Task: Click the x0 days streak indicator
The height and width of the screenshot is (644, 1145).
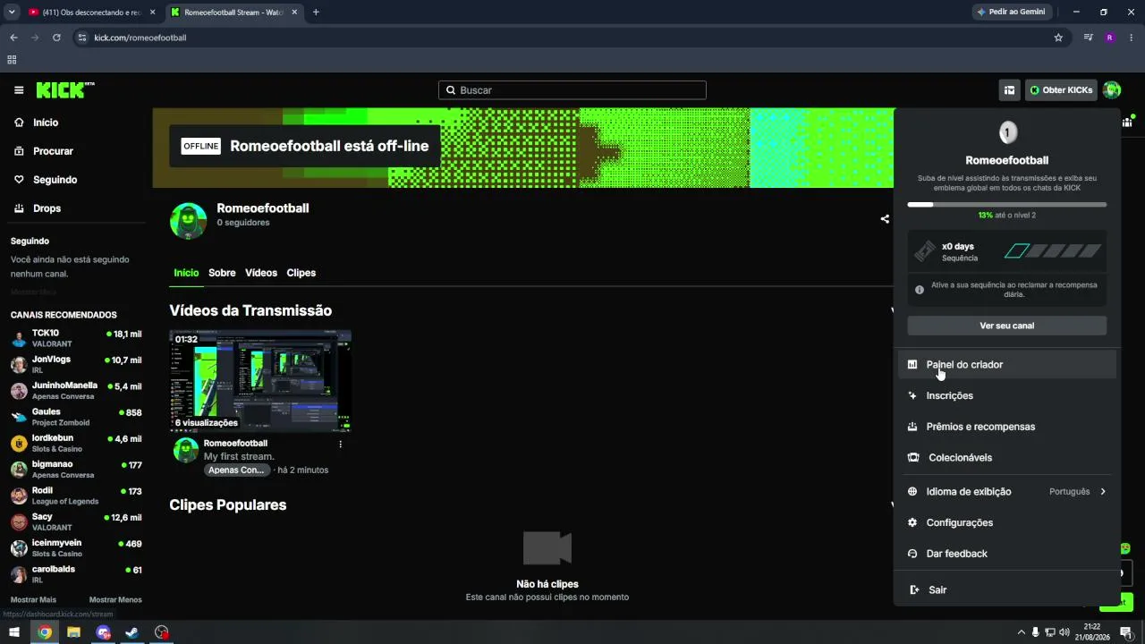Action: 1007,251
